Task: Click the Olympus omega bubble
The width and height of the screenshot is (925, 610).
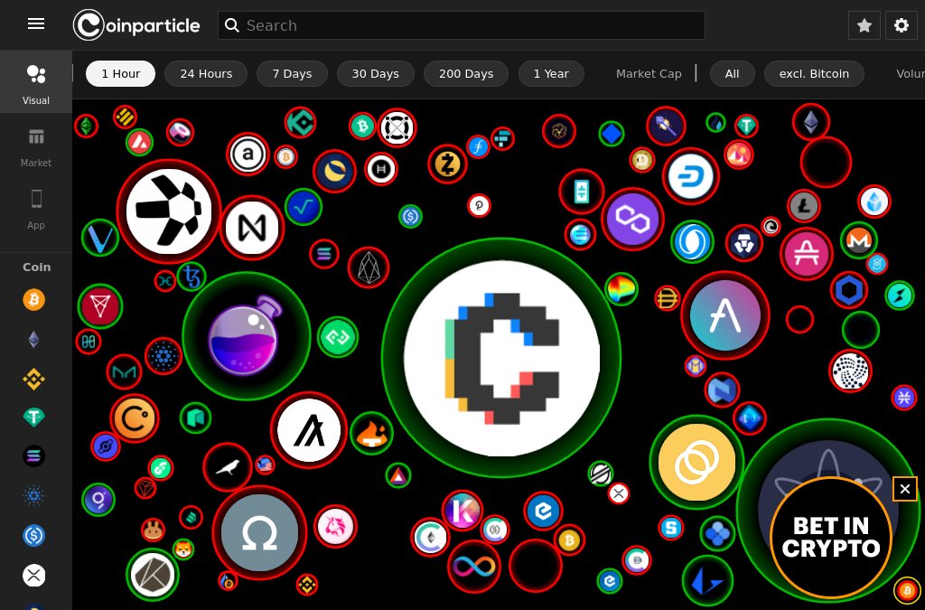Action: pos(259,532)
